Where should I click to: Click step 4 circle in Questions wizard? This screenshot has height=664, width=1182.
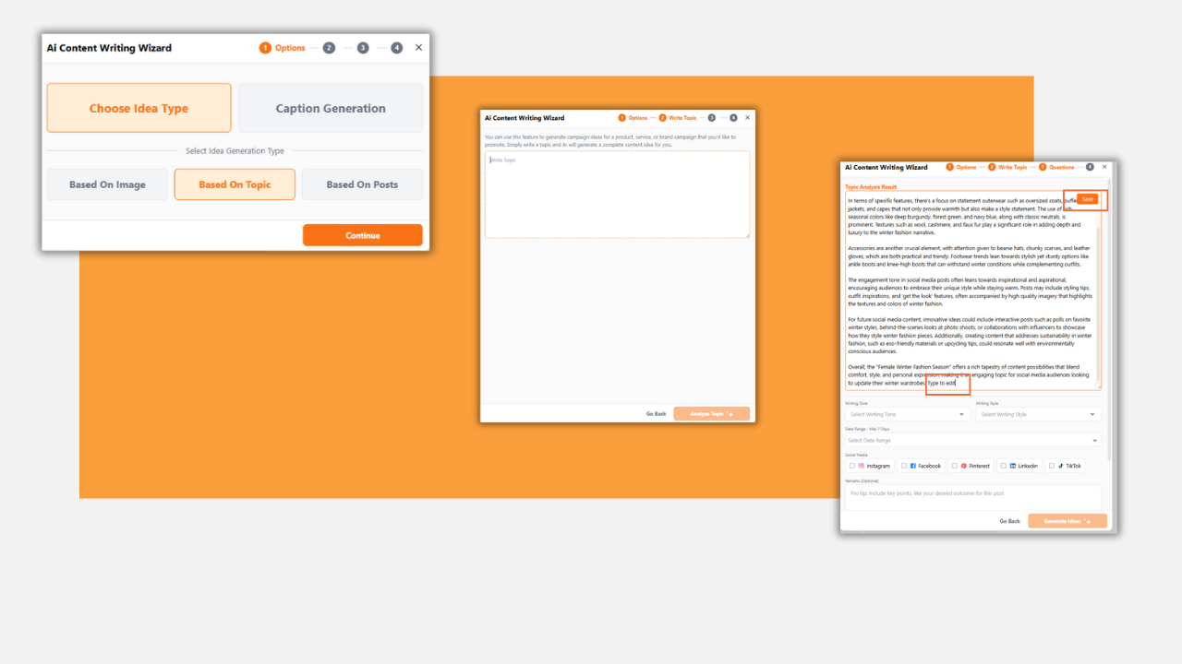[1091, 167]
